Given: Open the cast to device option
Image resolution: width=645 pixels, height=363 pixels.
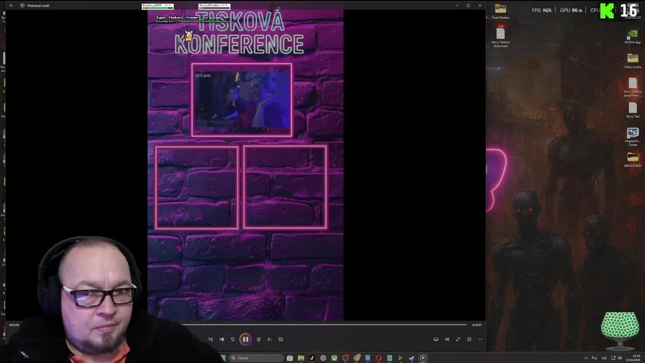Looking at the screenshot, I should pyautogui.click(x=436, y=339).
